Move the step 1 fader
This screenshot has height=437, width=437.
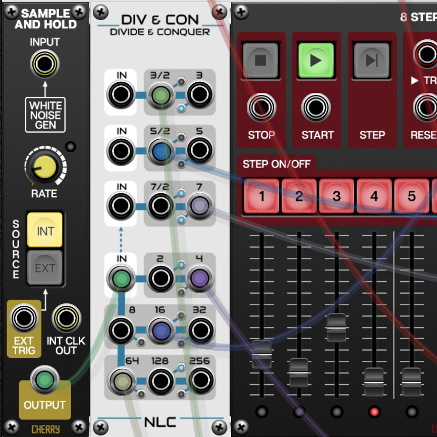pos(261,355)
